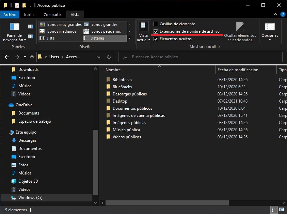Switch to large thumbnails view in status bar

click(x=282, y=209)
